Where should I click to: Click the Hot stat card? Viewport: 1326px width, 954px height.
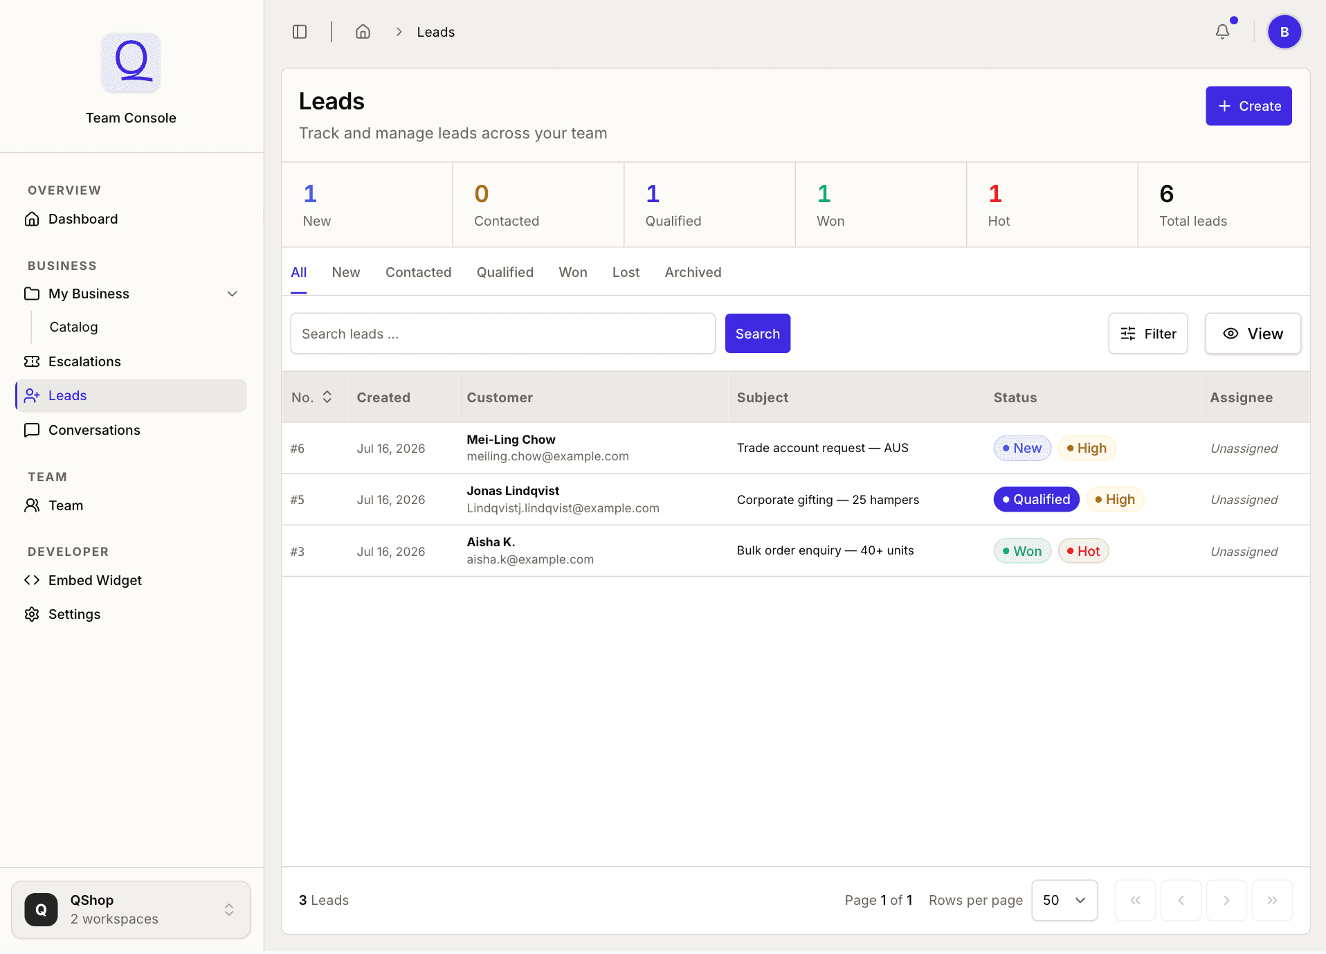coord(1052,205)
